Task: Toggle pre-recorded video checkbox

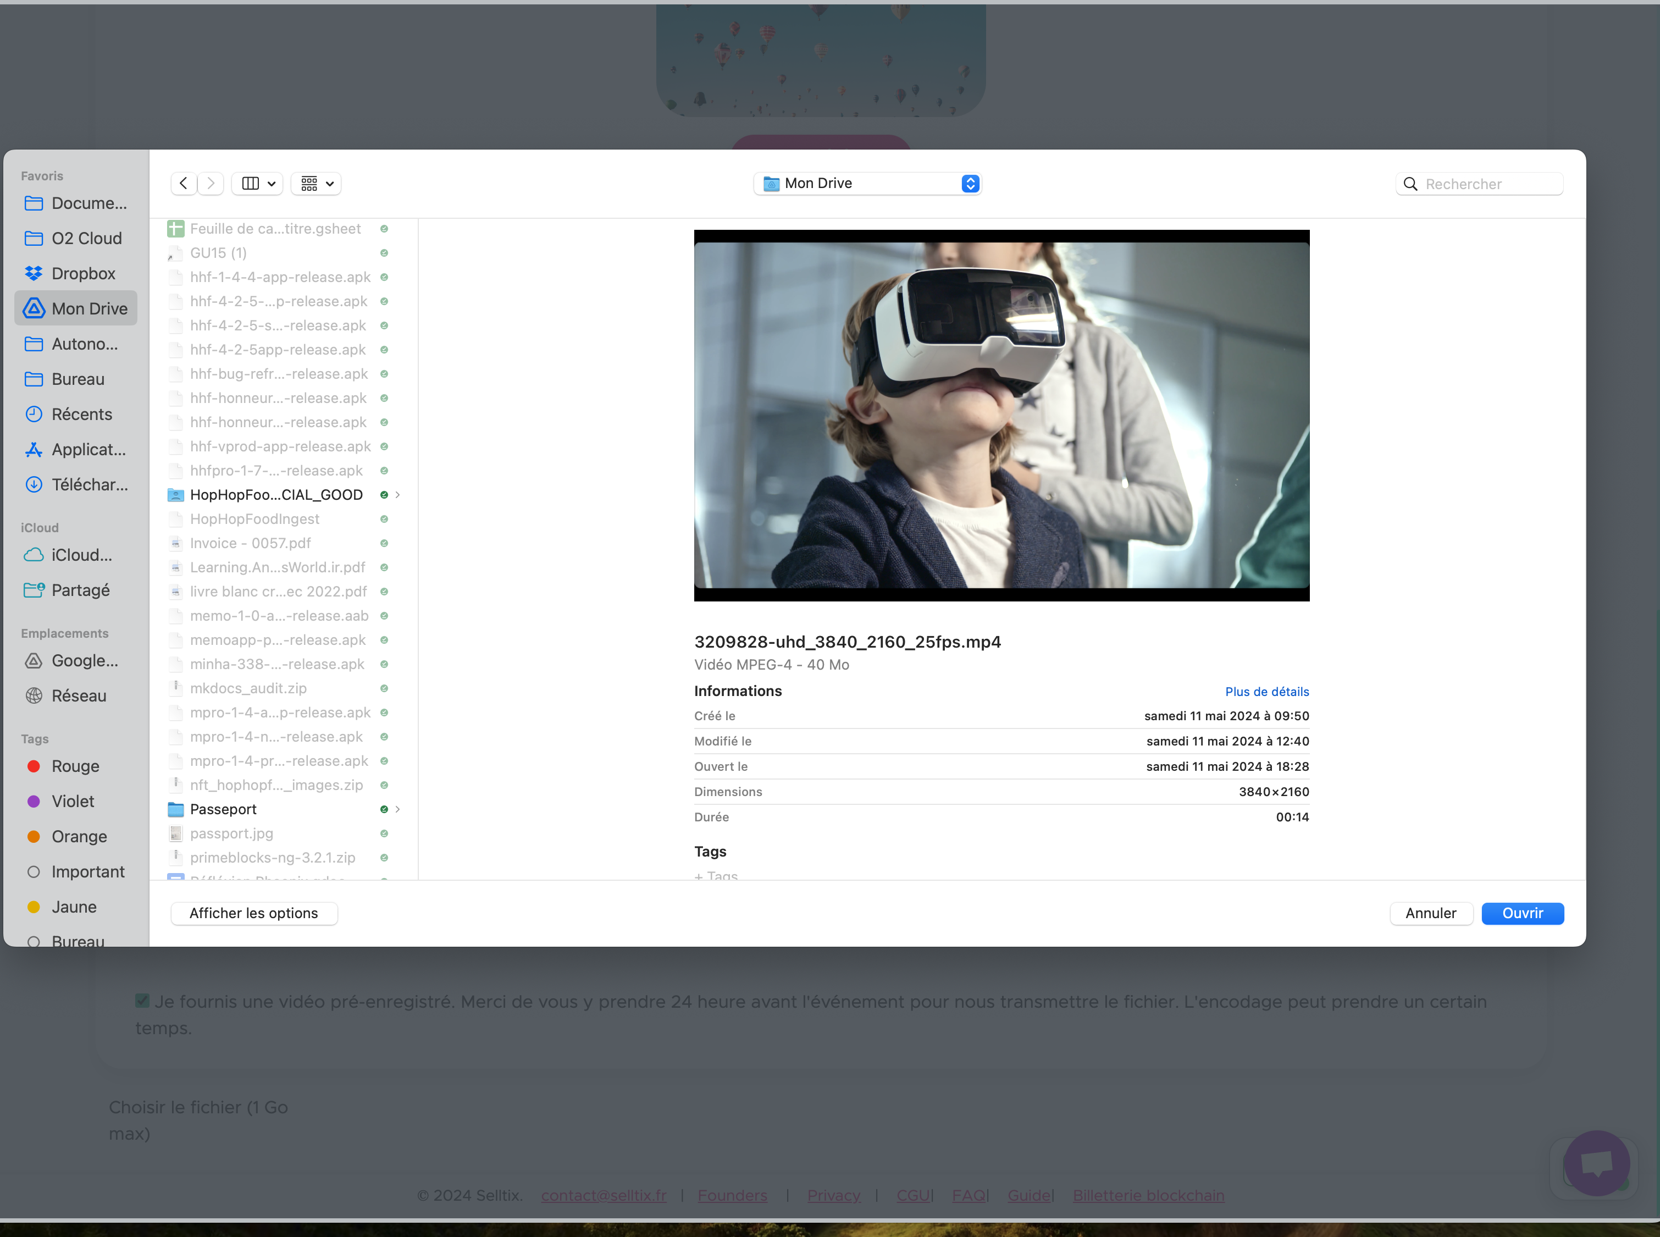Action: pyautogui.click(x=142, y=1001)
